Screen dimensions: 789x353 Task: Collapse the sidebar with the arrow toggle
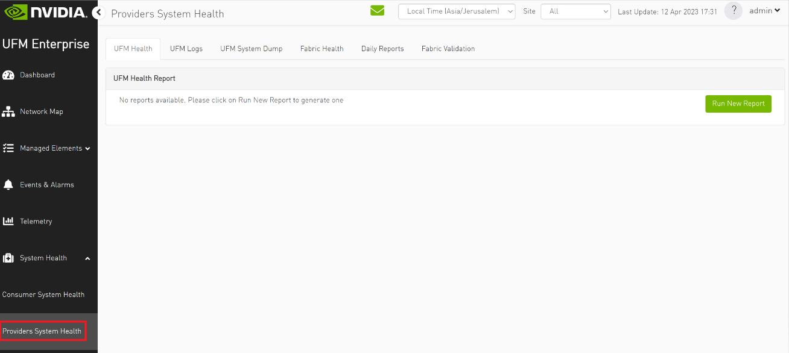(98, 11)
